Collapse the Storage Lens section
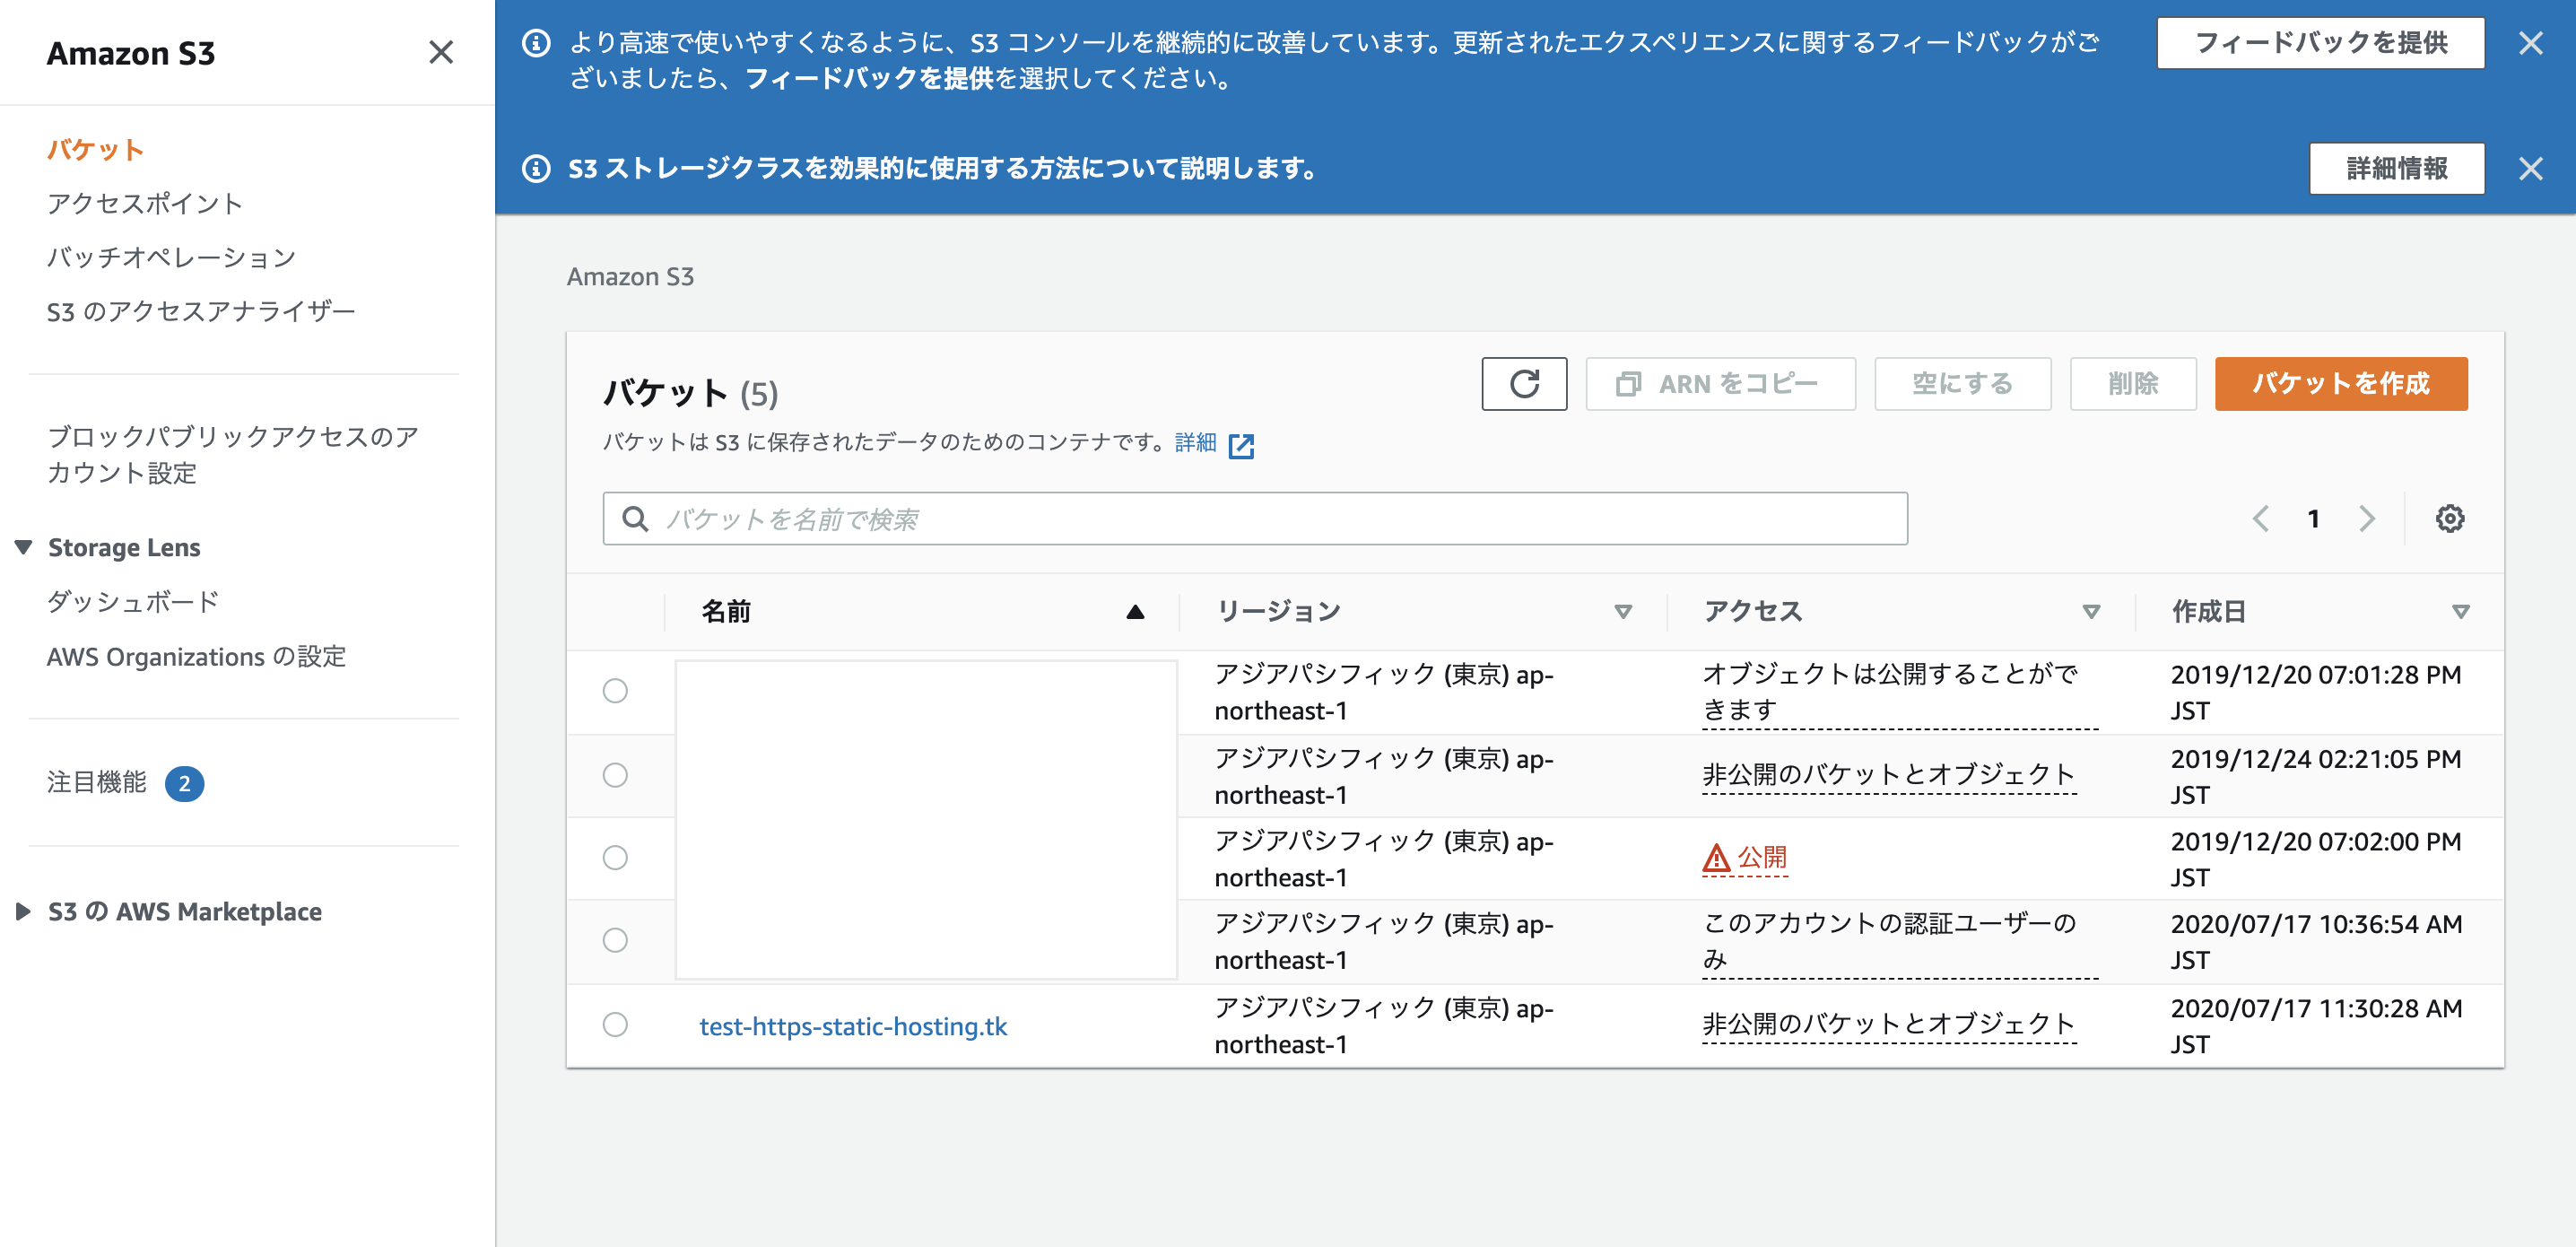Screen dimensions: 2576x1247 [x=24, y=547]
